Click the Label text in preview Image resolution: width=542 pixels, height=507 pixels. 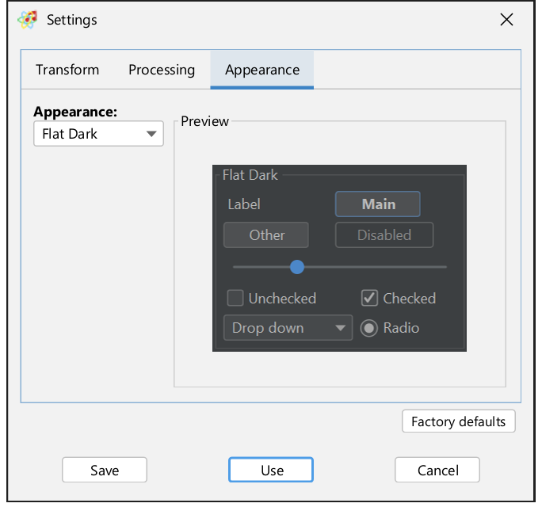pos(244,204)
